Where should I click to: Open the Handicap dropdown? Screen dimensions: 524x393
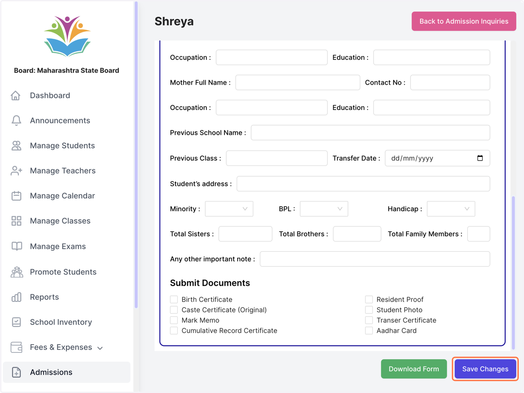451,209
